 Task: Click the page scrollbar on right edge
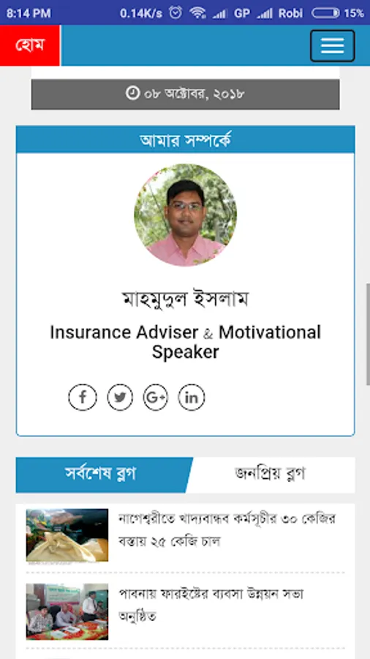[368, 334]
